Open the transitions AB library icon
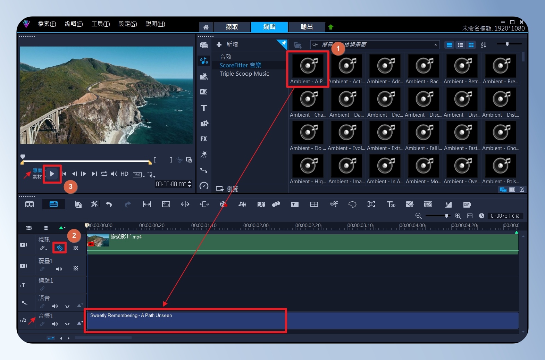545x360 pixels. [x=204, y=92]
